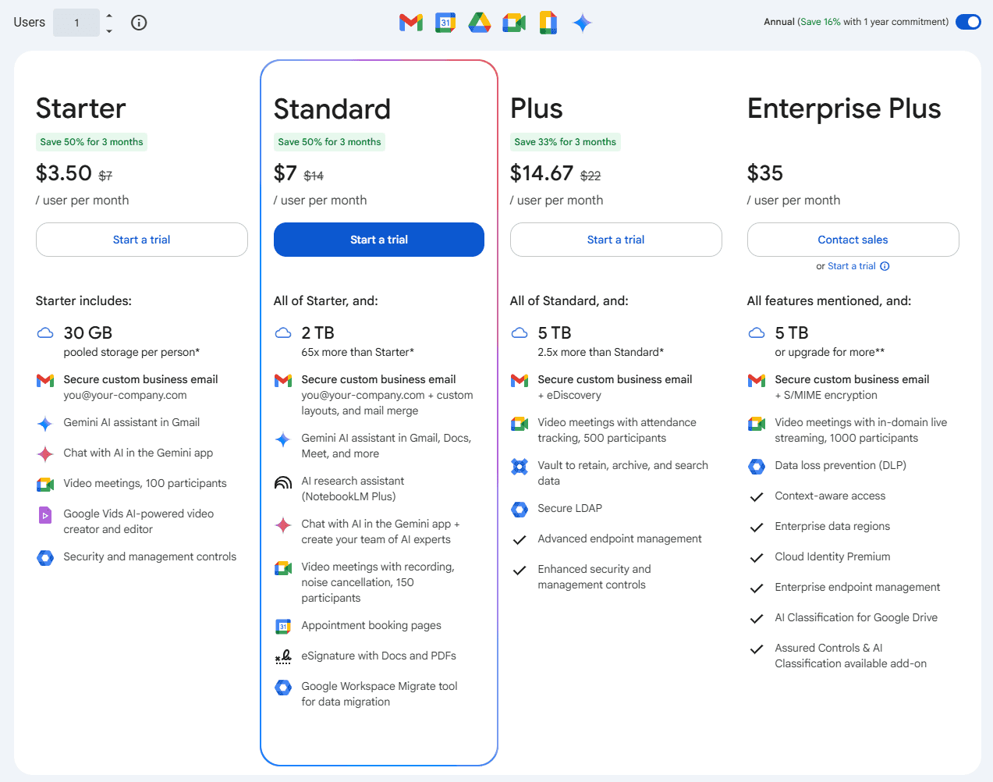Click the Google Calendar icon in the header
This screenshot has height=782, width=993.
(445, 22)
